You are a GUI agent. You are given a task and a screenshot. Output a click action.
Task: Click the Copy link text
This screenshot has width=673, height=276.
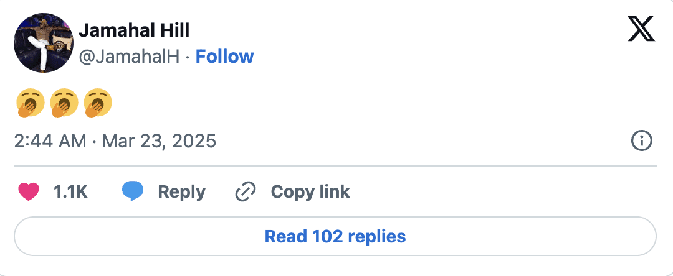click(x=310, y=191)
